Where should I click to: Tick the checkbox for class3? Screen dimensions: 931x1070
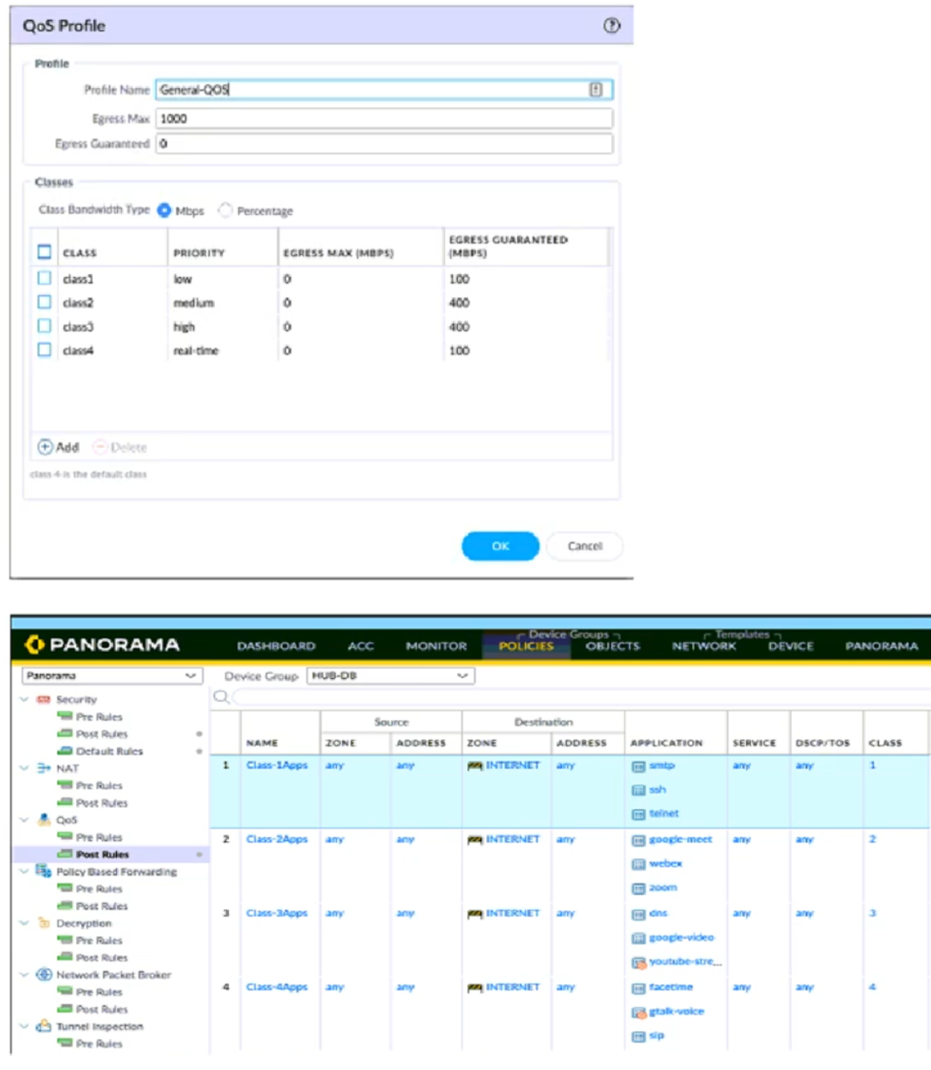point(45,326)
